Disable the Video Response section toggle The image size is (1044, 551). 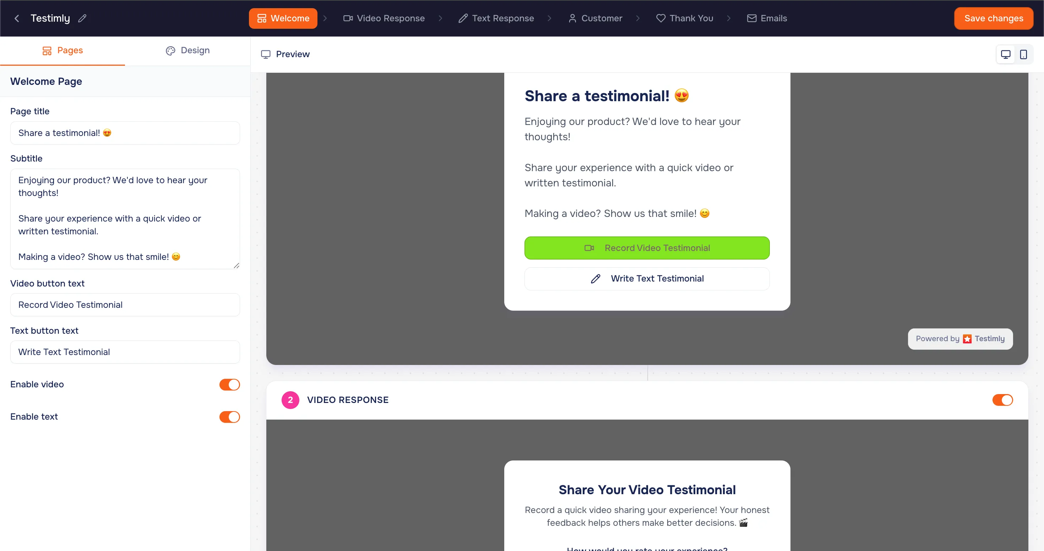[1002, 400]
